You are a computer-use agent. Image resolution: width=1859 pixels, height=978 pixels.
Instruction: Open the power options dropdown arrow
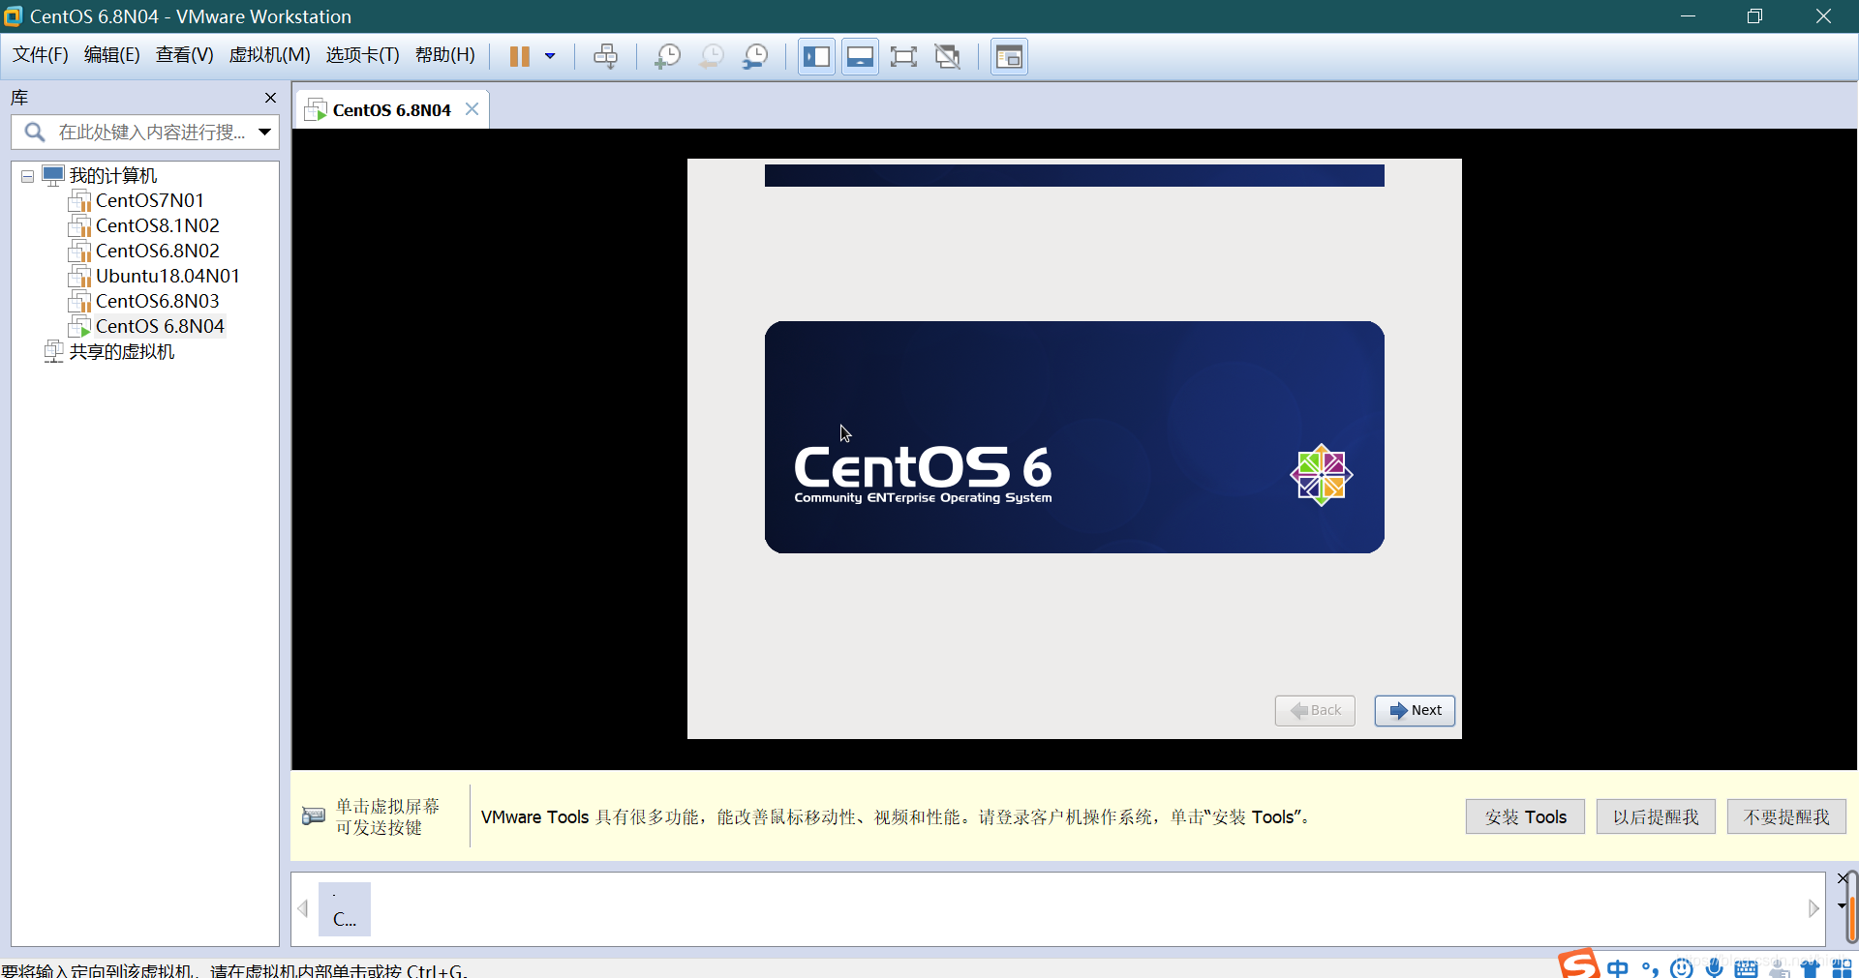coord(550,56)
